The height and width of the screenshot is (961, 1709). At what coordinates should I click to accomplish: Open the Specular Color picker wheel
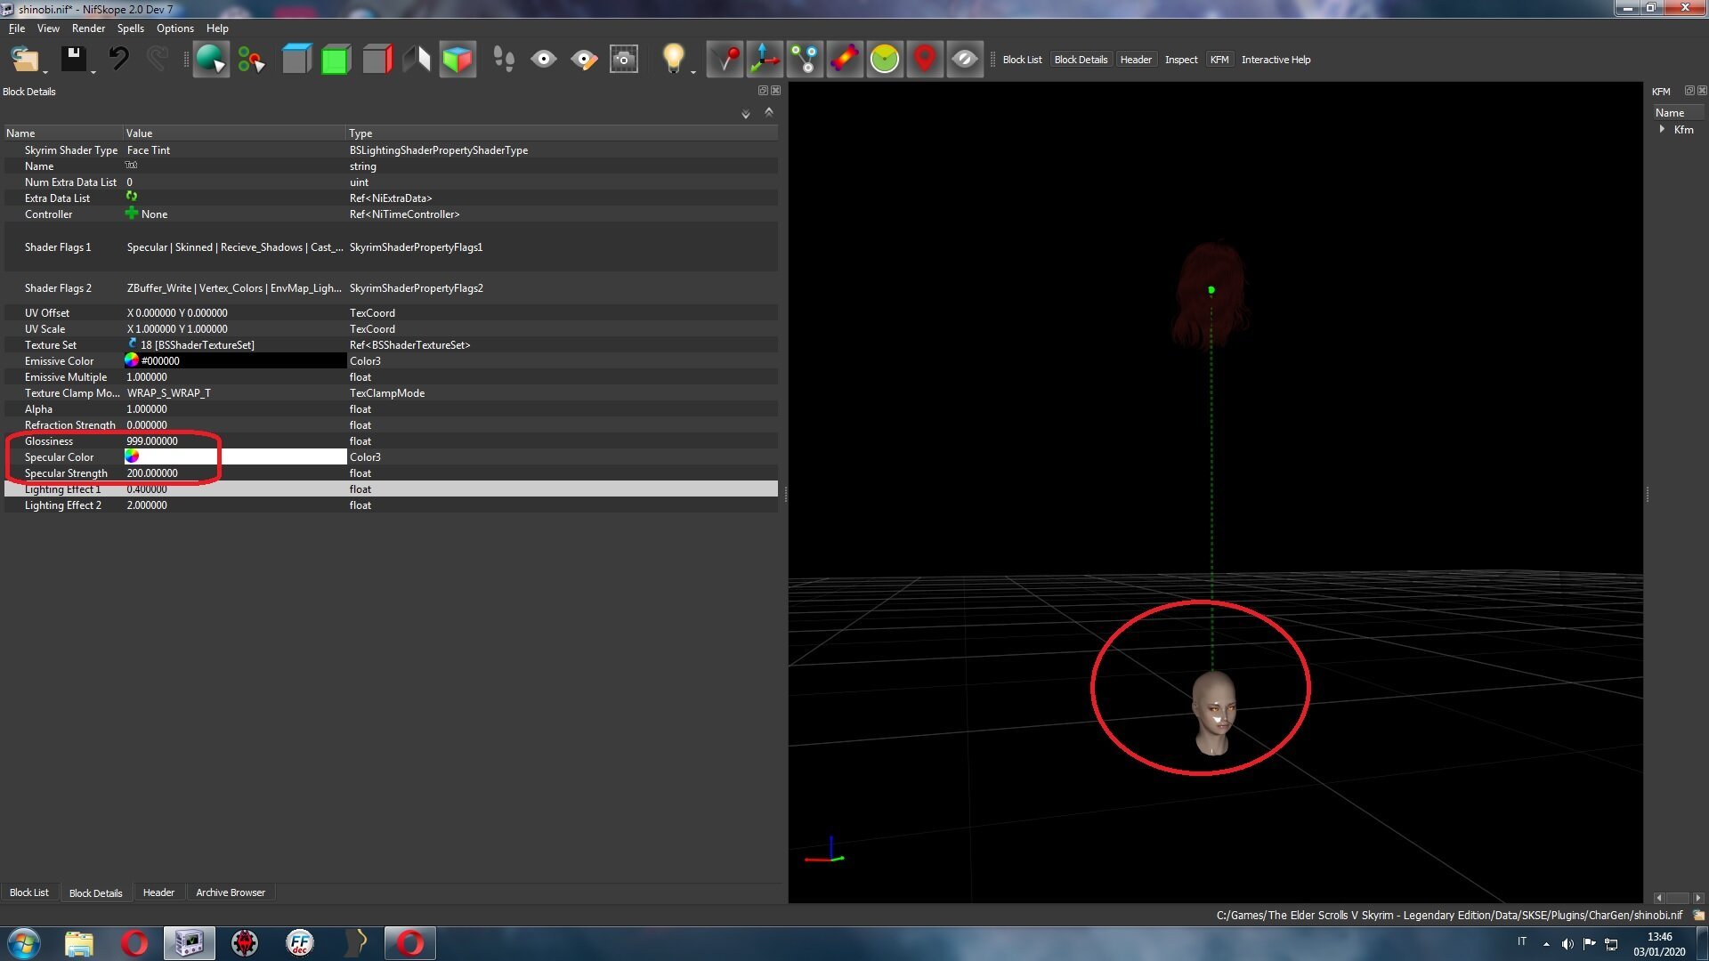pyautogui.click(x=132, y=456)
